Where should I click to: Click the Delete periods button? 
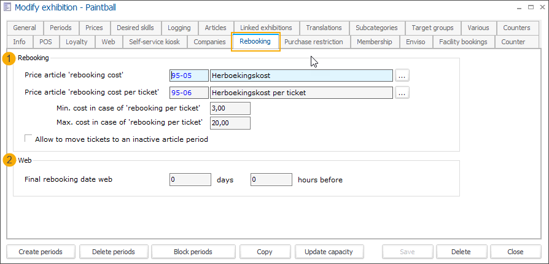click(x=114, y=252)
